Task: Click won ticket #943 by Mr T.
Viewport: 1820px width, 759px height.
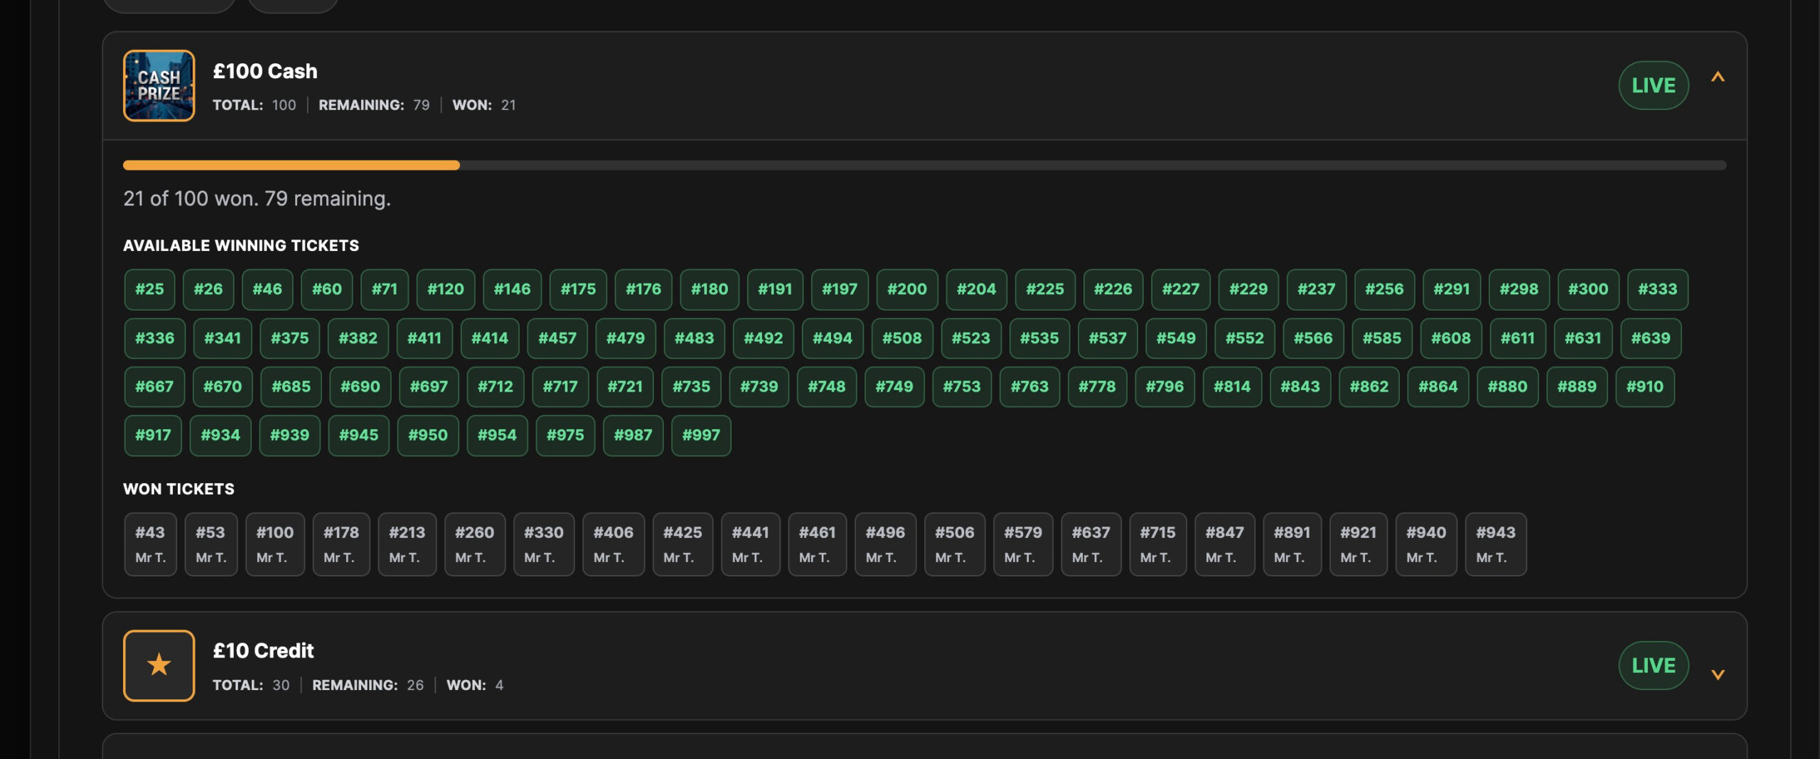Action: (1496, 544)
